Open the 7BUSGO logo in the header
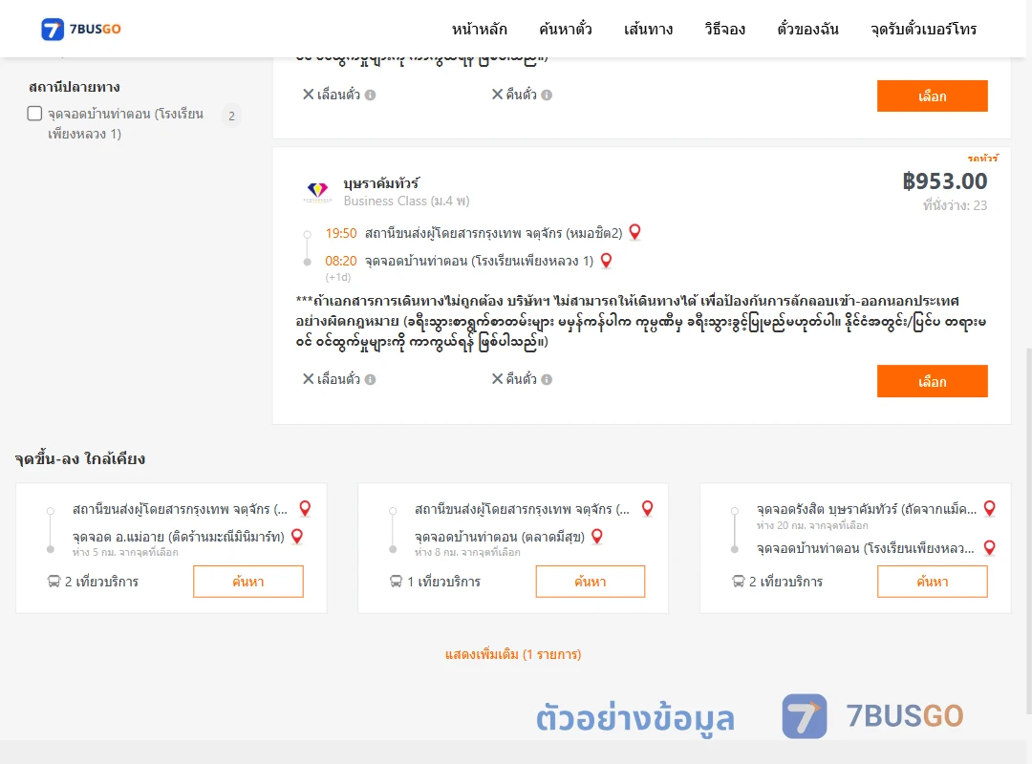1032x764 pixels. pyautogui.click(x=81, y=29)
